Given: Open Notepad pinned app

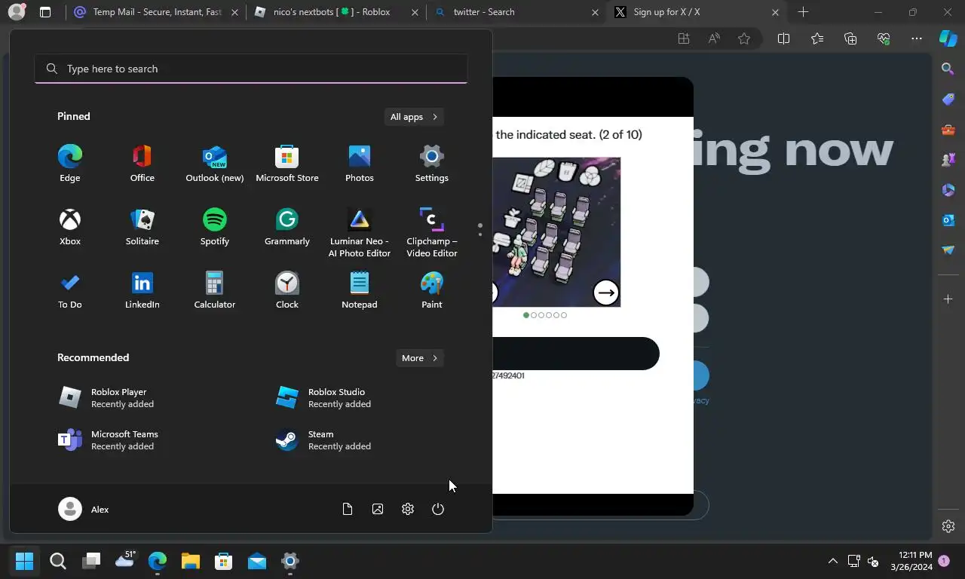Looking at the screenshot, I should 360,290.
